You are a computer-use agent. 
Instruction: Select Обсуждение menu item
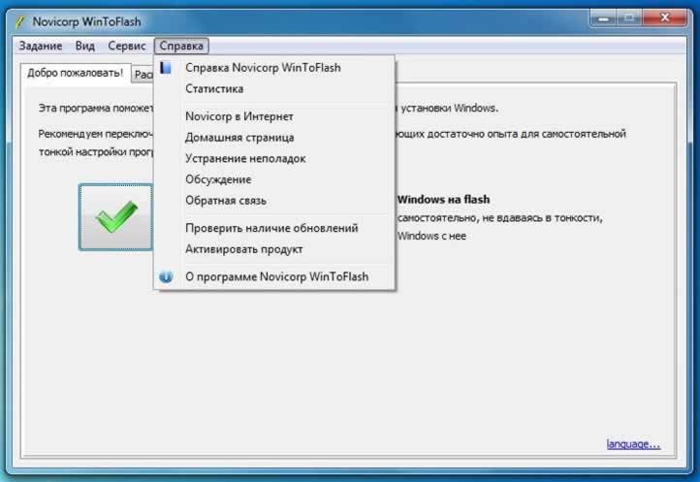pyautogui.click(x=274, y=179)
